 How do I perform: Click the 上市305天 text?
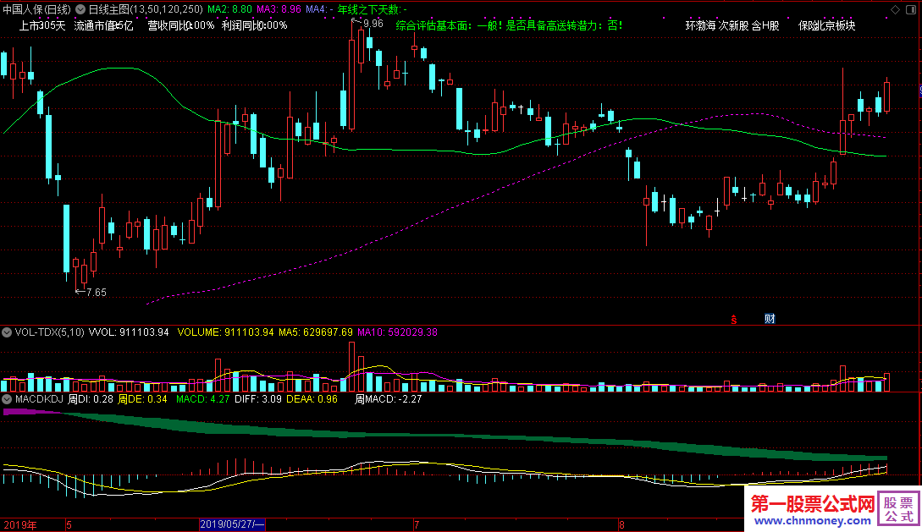(42, 25)
